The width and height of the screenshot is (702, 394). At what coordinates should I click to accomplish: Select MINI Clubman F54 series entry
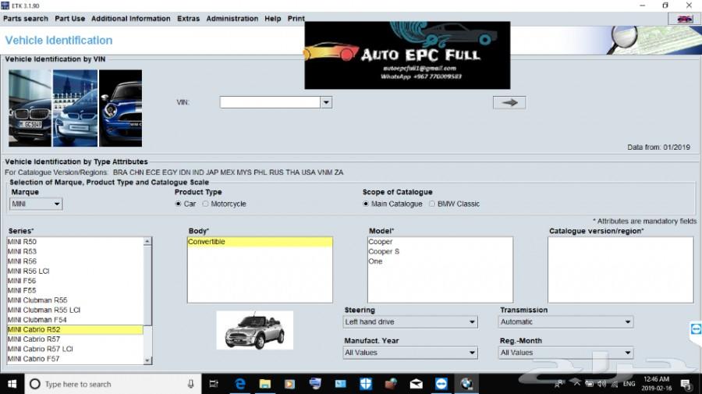pos(75,320)
